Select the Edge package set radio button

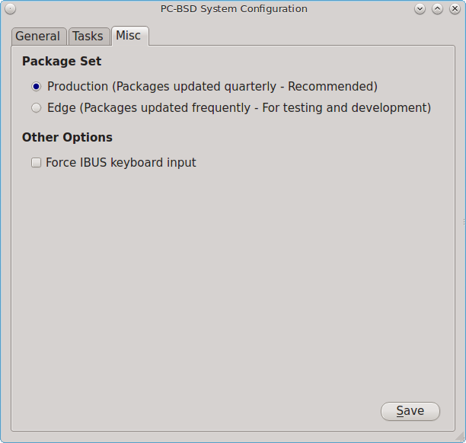pyautogui.click(x=36, y=108)
